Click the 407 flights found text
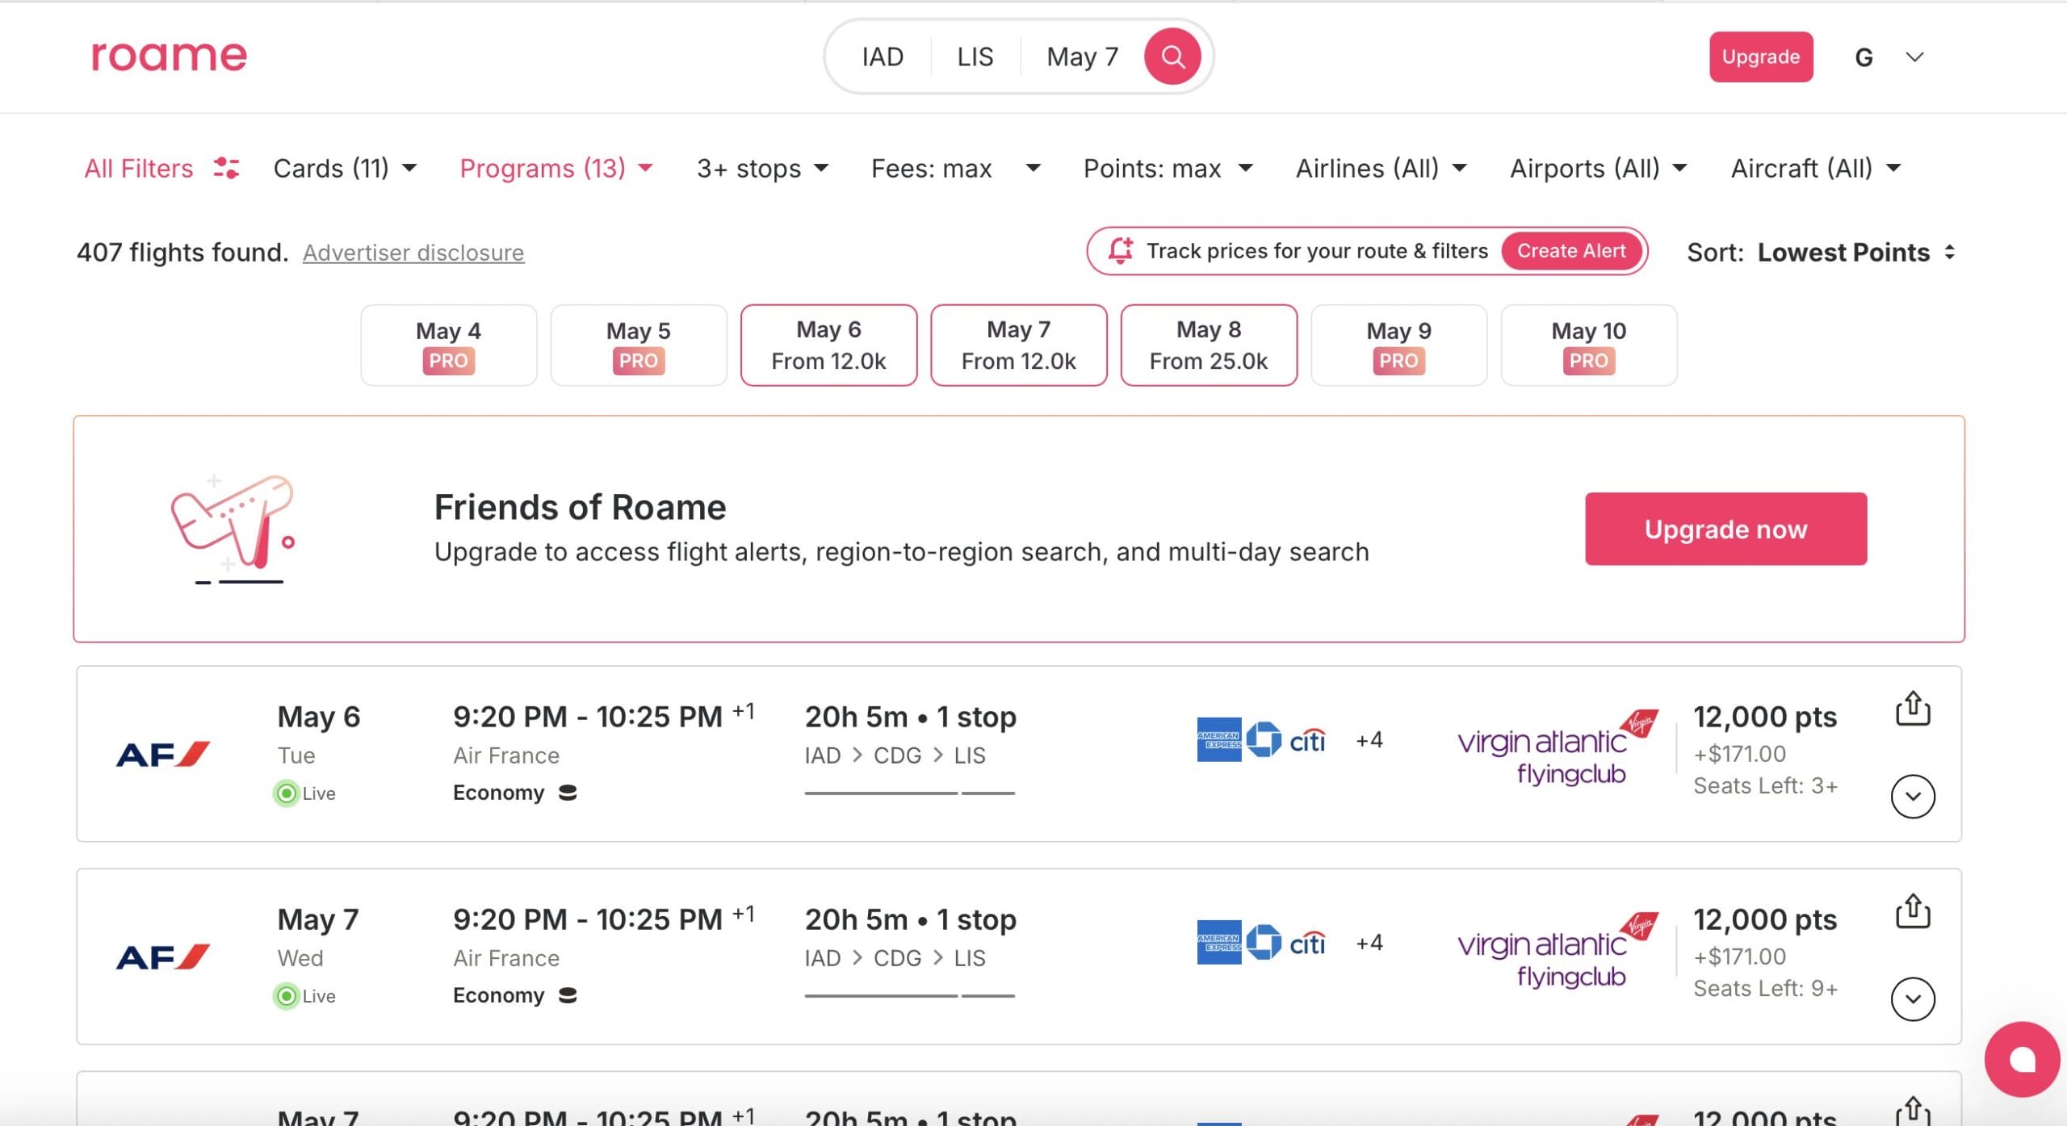Viewport: 2067px width, 1126px height. 182,253
